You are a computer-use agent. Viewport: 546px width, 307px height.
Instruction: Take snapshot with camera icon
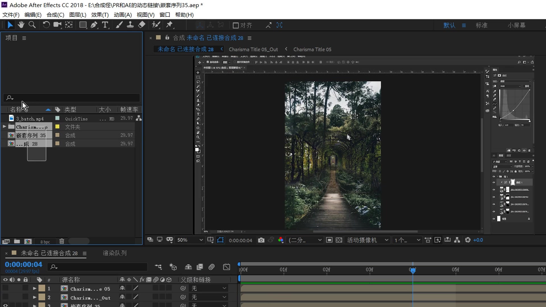261,240
